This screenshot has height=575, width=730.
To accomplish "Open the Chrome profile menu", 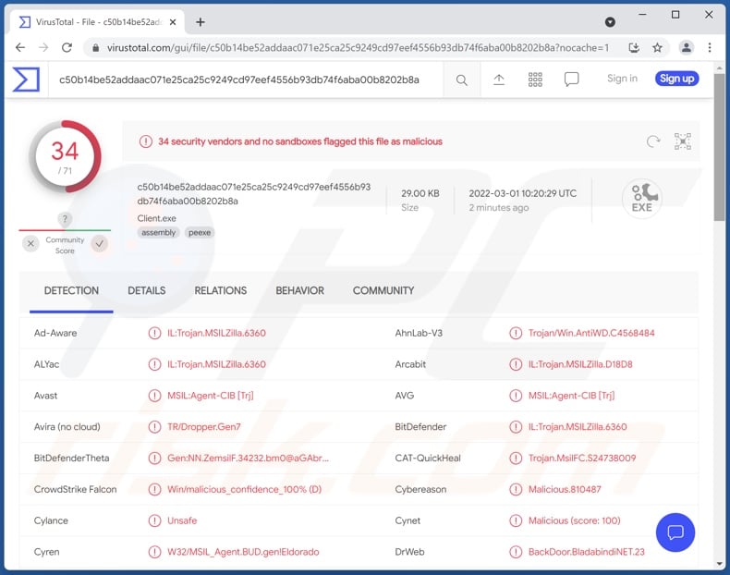I will click(686, 47).
